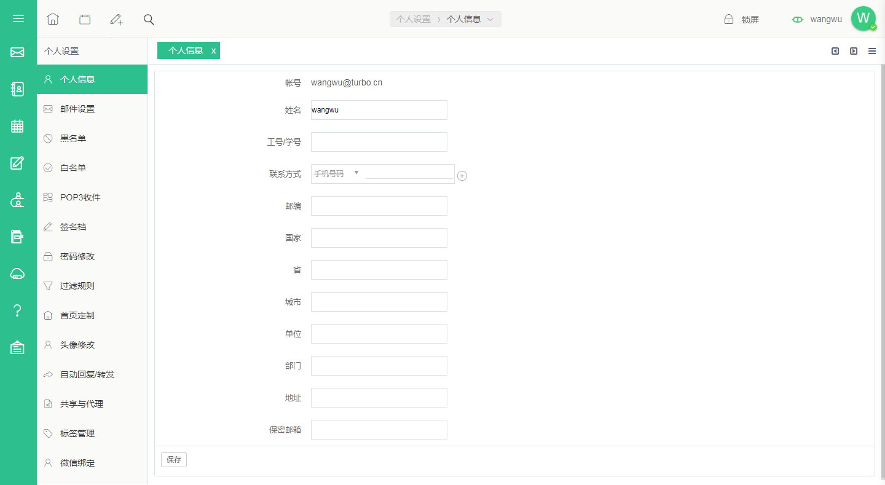This screenshot has height=485, width=885.
Task: Open the notes edit icon in green sidebar
Action: [17, 163]
